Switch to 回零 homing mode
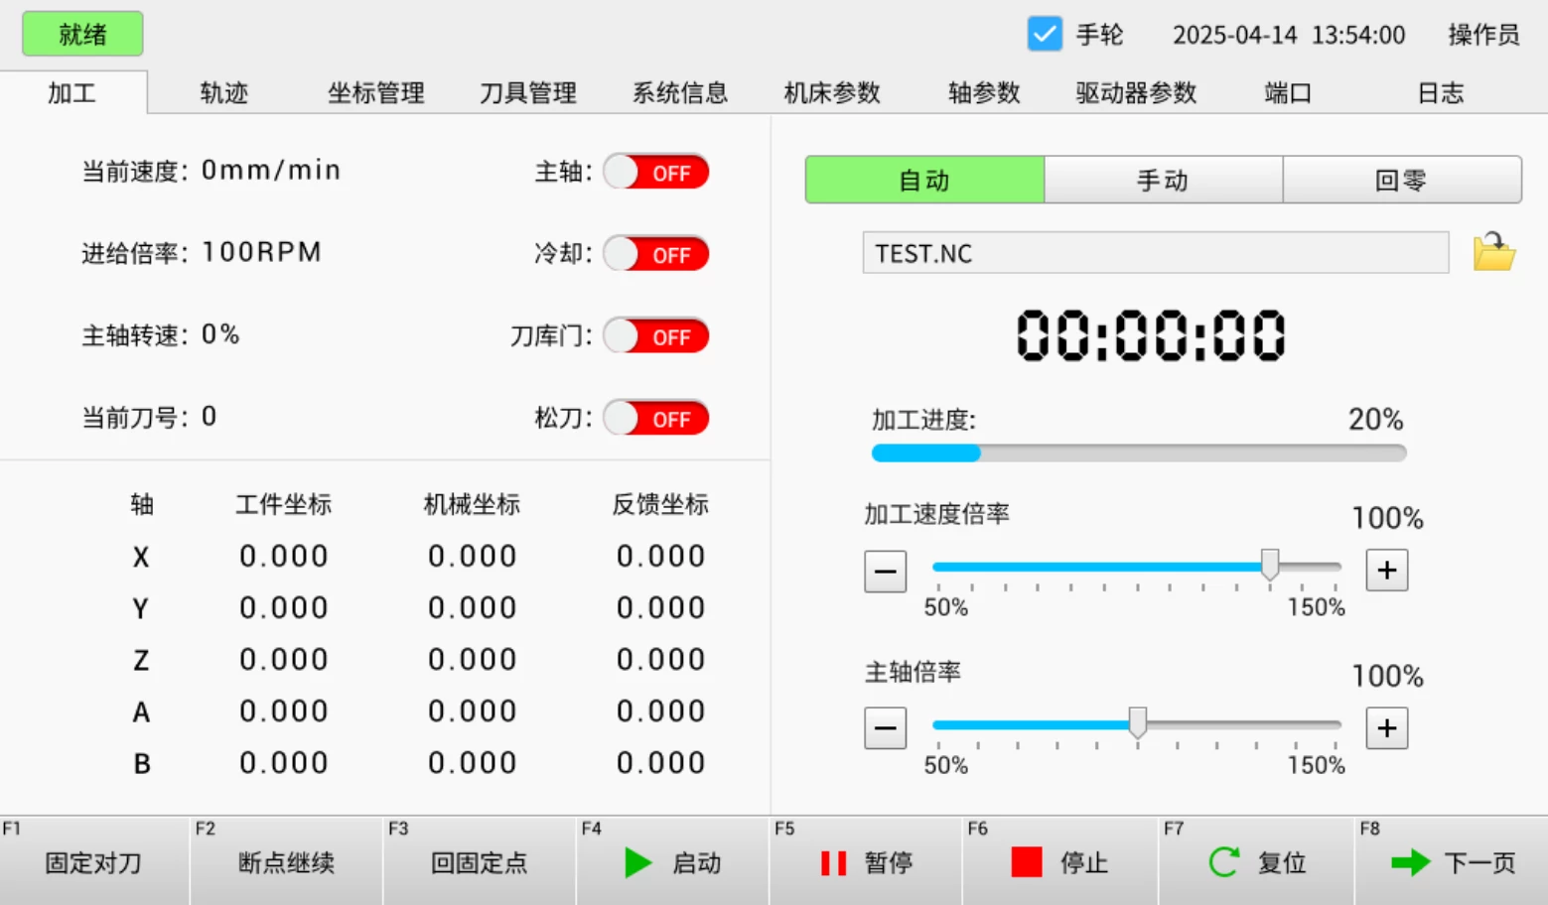 1402,180
